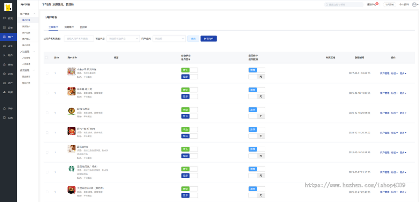
Task: Open 概况 in the dark sidebar
Action: pos(8,18)
